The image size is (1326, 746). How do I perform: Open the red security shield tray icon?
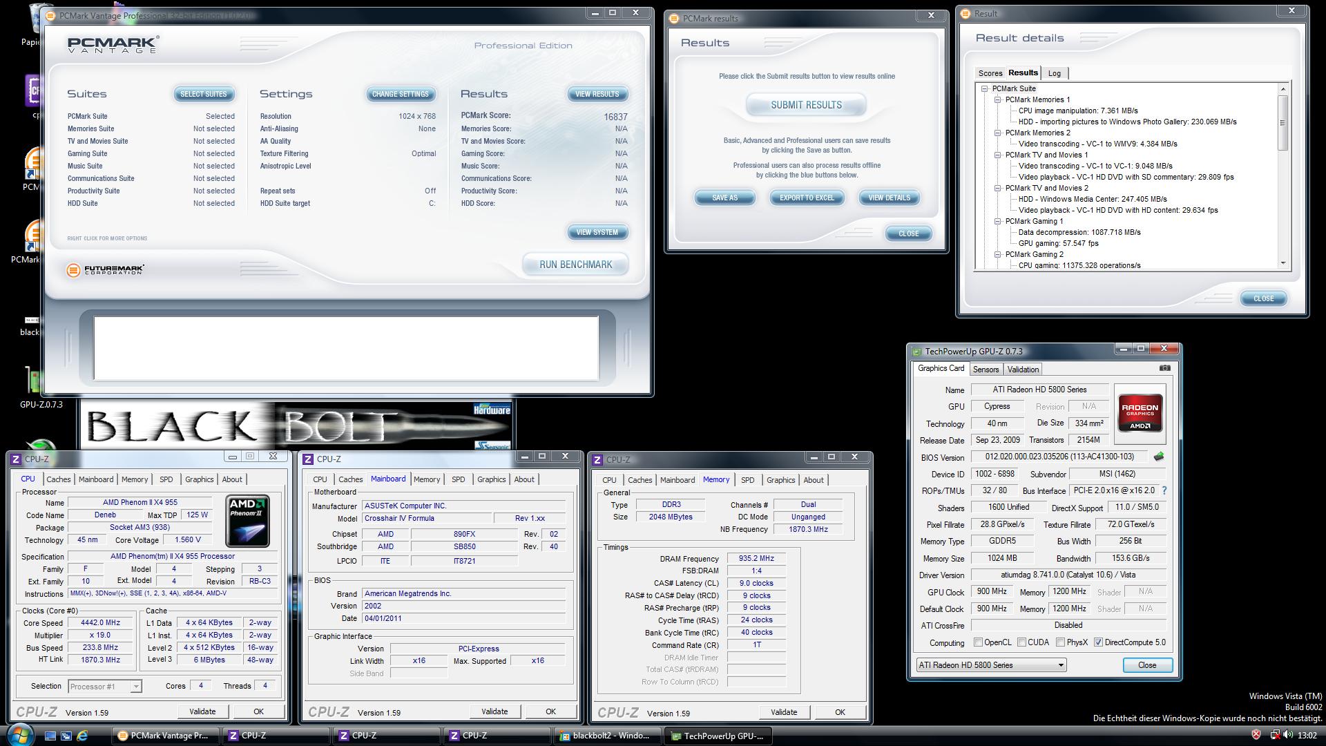1256,735
